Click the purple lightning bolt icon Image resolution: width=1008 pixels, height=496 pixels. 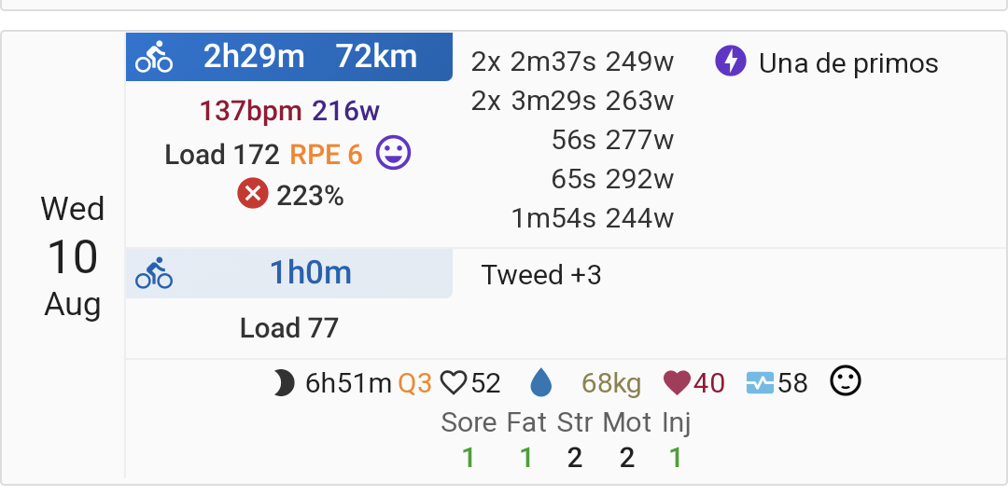click(x=730, y=62)
